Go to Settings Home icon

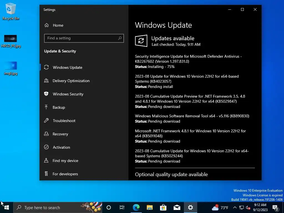[47, 25]
